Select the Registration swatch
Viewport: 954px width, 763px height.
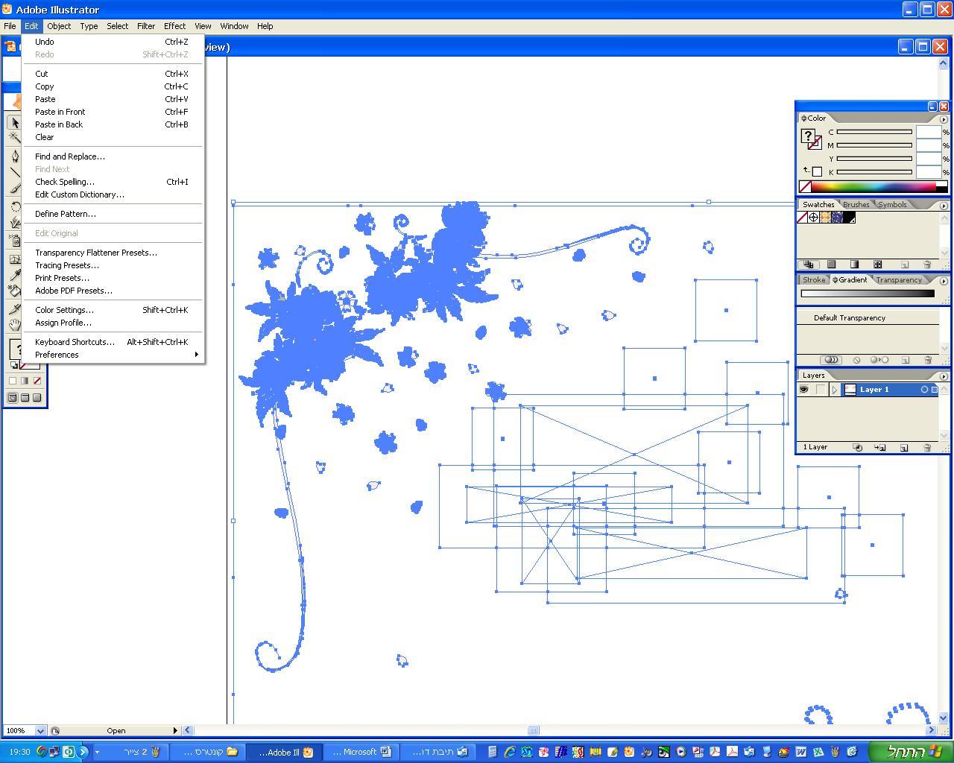pos(813,218)
